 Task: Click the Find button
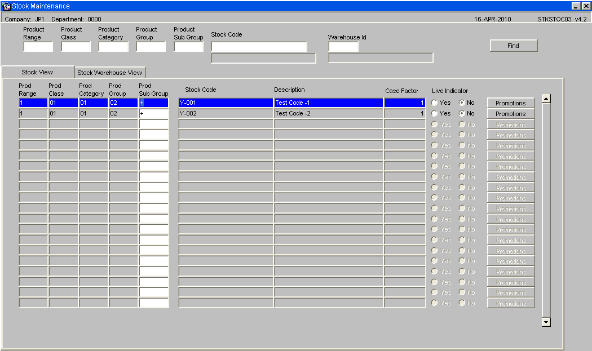click(514, 46)
